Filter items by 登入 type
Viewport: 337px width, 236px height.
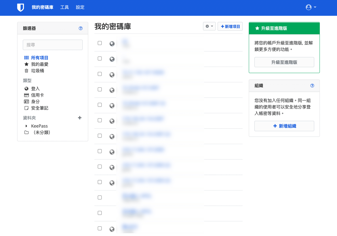[35, 89]
